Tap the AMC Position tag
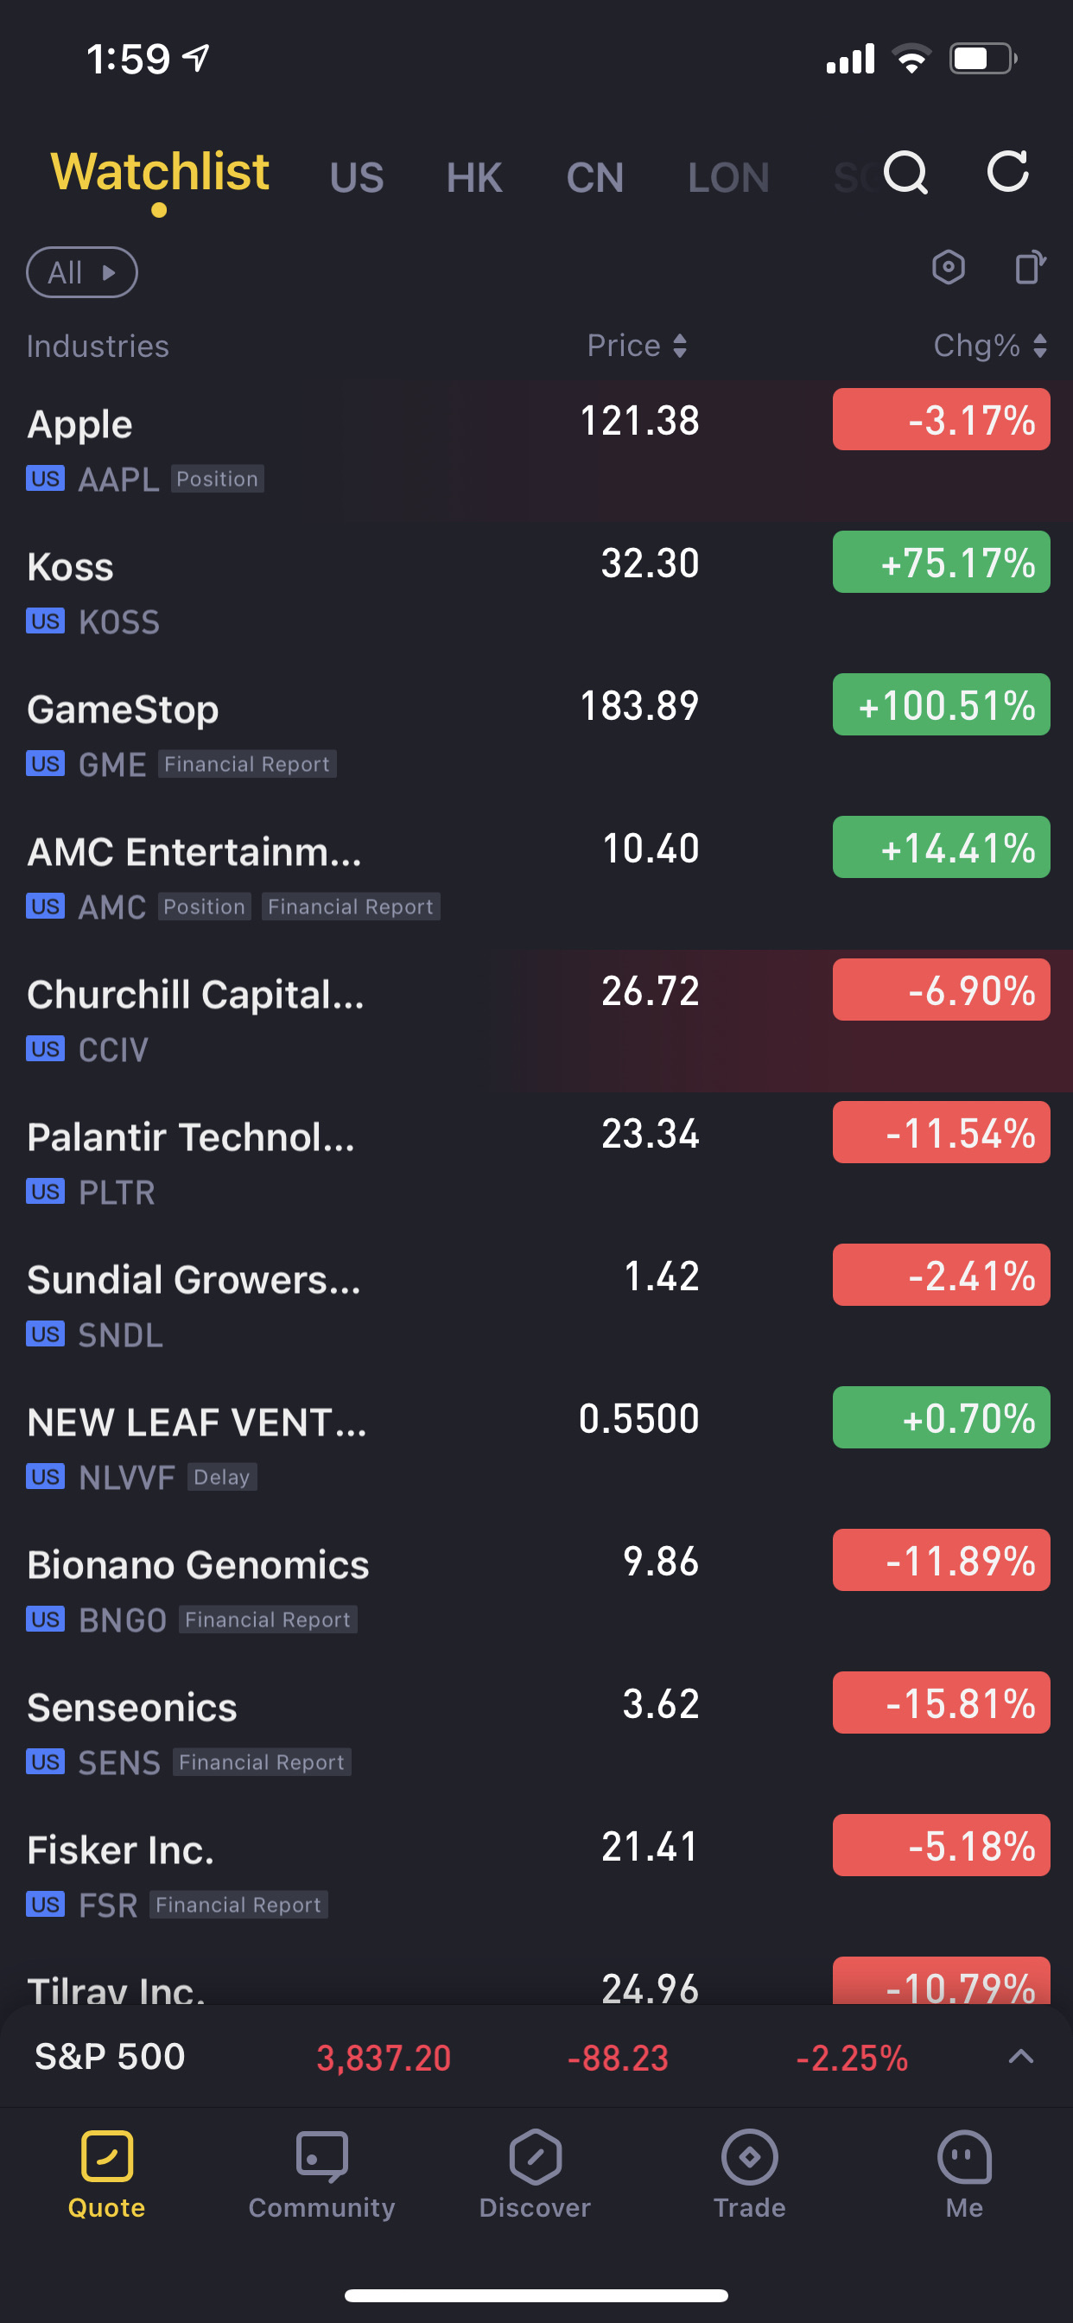1073x2323 pixels. 205,907
